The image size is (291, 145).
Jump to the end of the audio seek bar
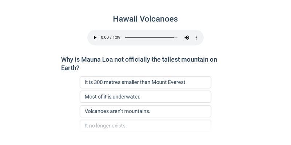[177, 38]
